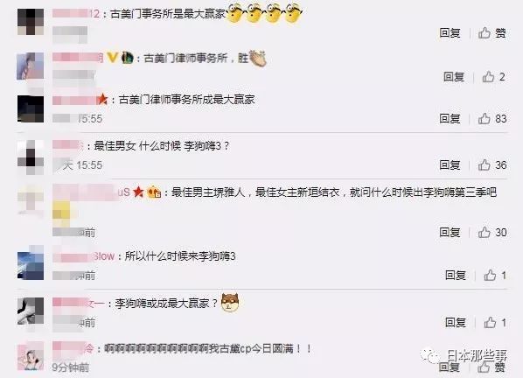Click thumbs-up on the comment with 30 likes
The width and height of the screenshot is (523, 378).
click(492, 232)
